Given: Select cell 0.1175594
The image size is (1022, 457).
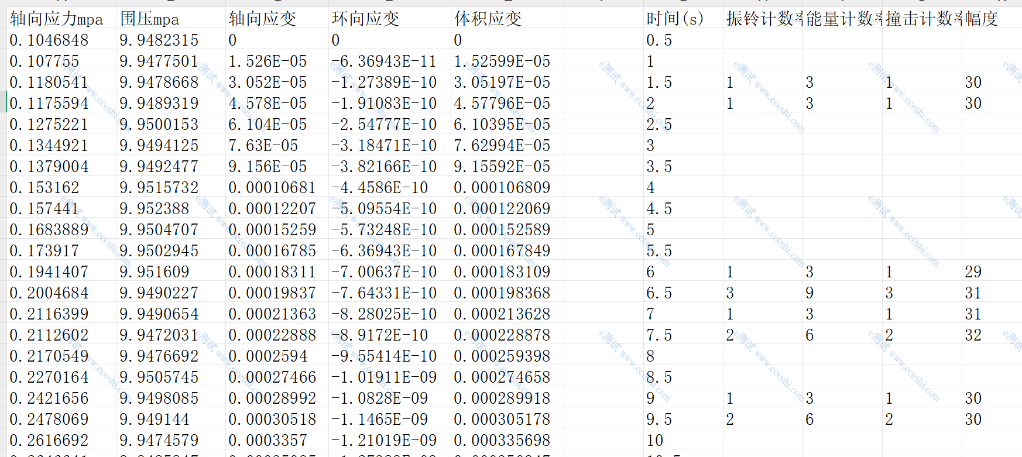Looking at the screenshot, I should (x=62, y=102).
